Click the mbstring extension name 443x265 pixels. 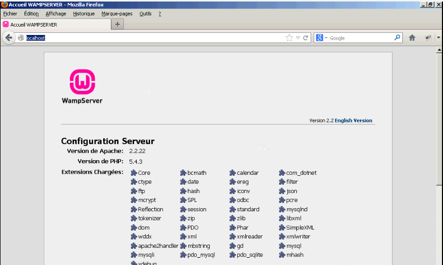199,246
